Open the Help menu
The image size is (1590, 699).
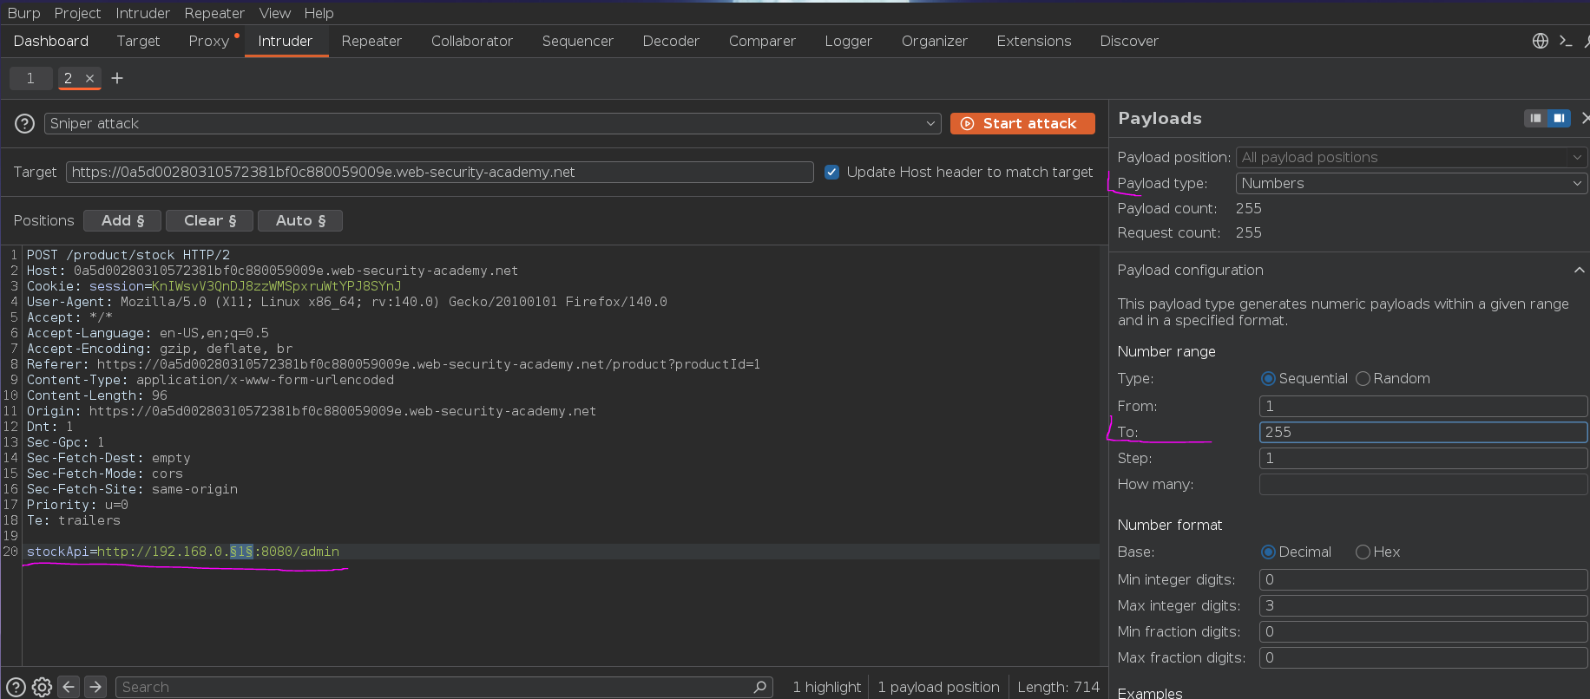(319, 13)
